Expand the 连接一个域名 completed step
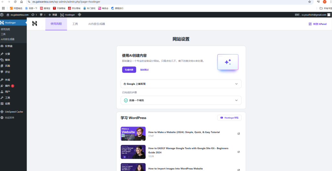The width and height of the screenshot is (332, 171). (x=181, y=100)
